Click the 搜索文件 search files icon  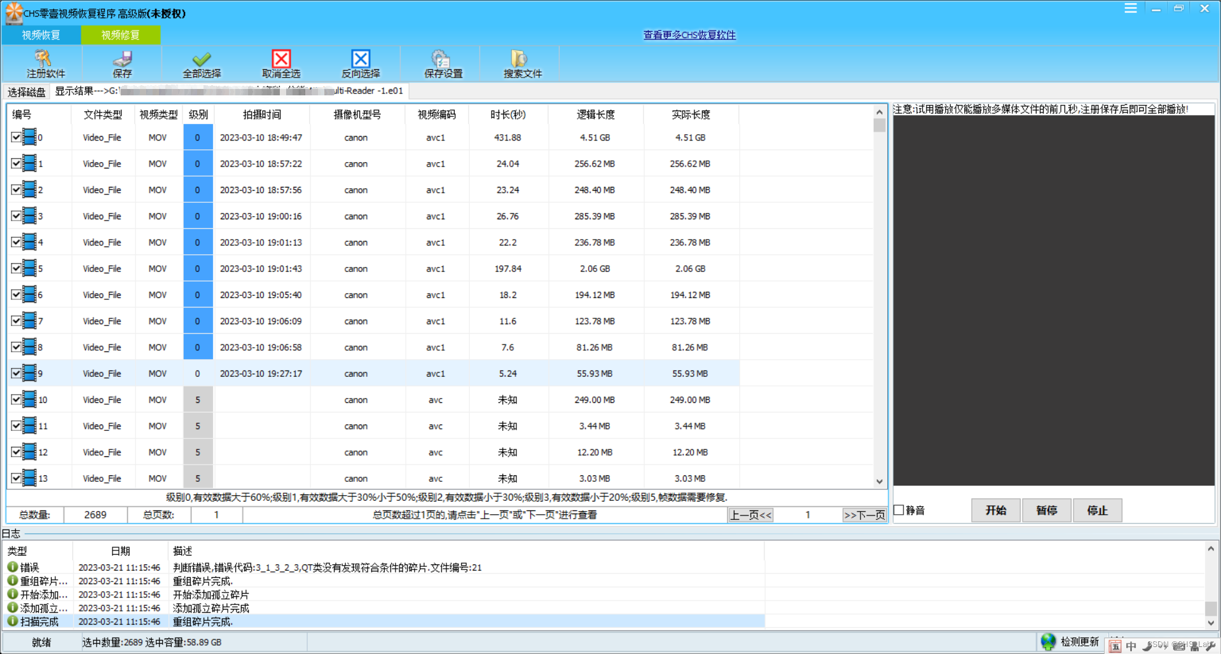coord(520,58)
